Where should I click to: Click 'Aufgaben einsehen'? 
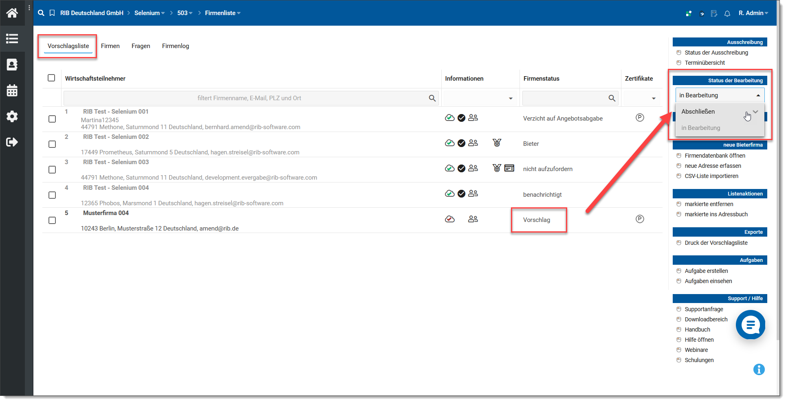(x=709, y=281)
